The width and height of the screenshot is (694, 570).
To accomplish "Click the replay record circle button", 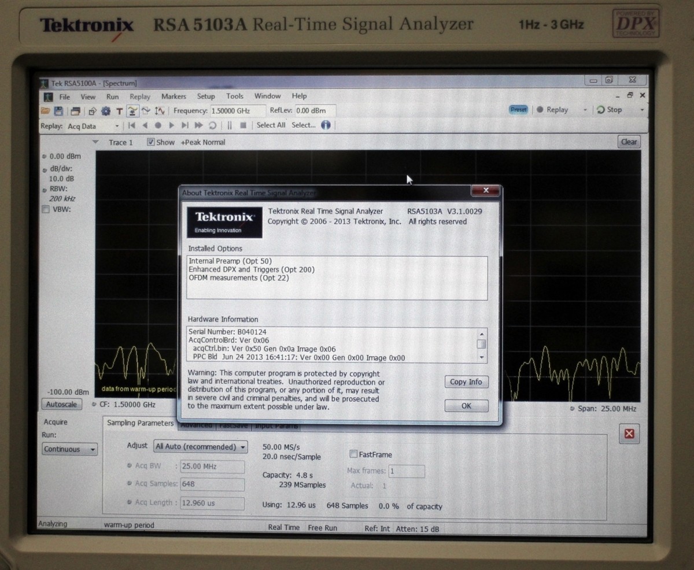I will 158,125.
